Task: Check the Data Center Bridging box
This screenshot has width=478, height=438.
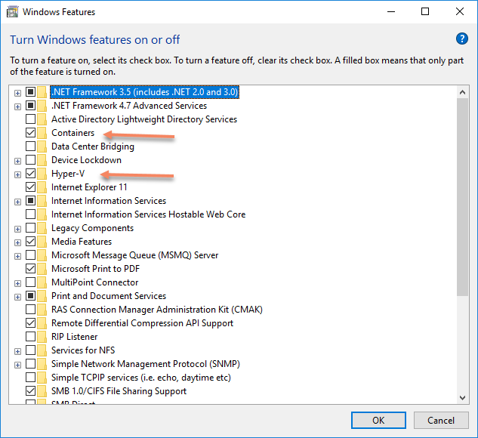Action: pos(30,147)
